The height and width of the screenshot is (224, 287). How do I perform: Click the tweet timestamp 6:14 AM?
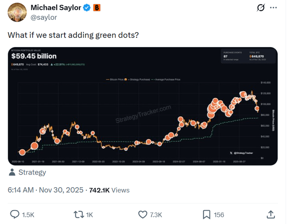click(21, 190)
